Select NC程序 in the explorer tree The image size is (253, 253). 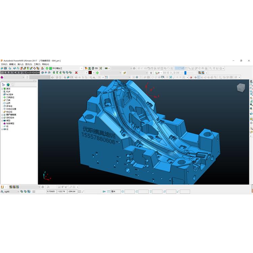pos(9,94)
